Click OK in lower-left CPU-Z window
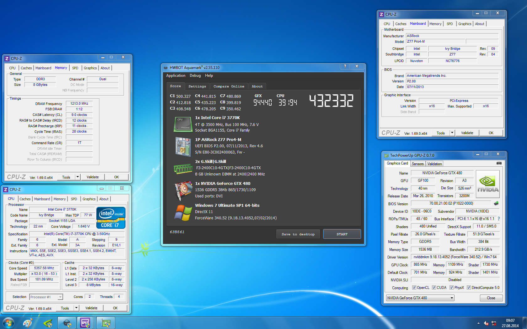 (x=115, y=308)
